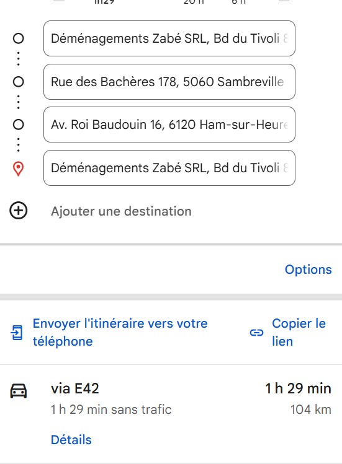Select the car icon for the E42 route

pos(19,391)
